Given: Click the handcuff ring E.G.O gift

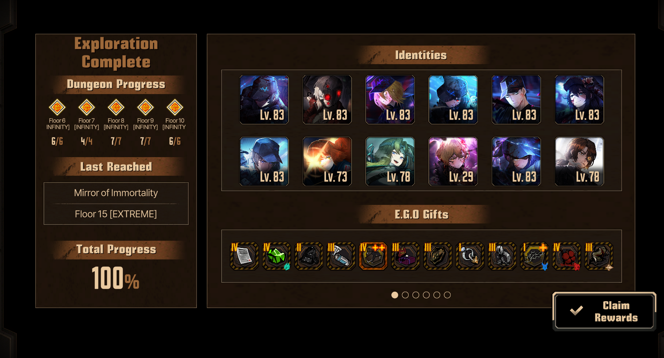Looking at the screenshot, I should coord(470,256).
